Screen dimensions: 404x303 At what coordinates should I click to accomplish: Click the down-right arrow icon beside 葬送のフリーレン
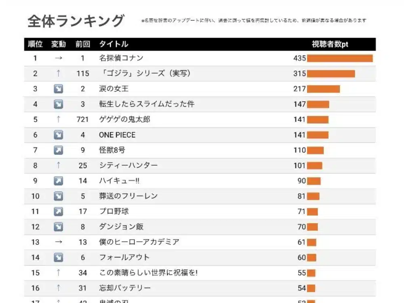(58, 196)
